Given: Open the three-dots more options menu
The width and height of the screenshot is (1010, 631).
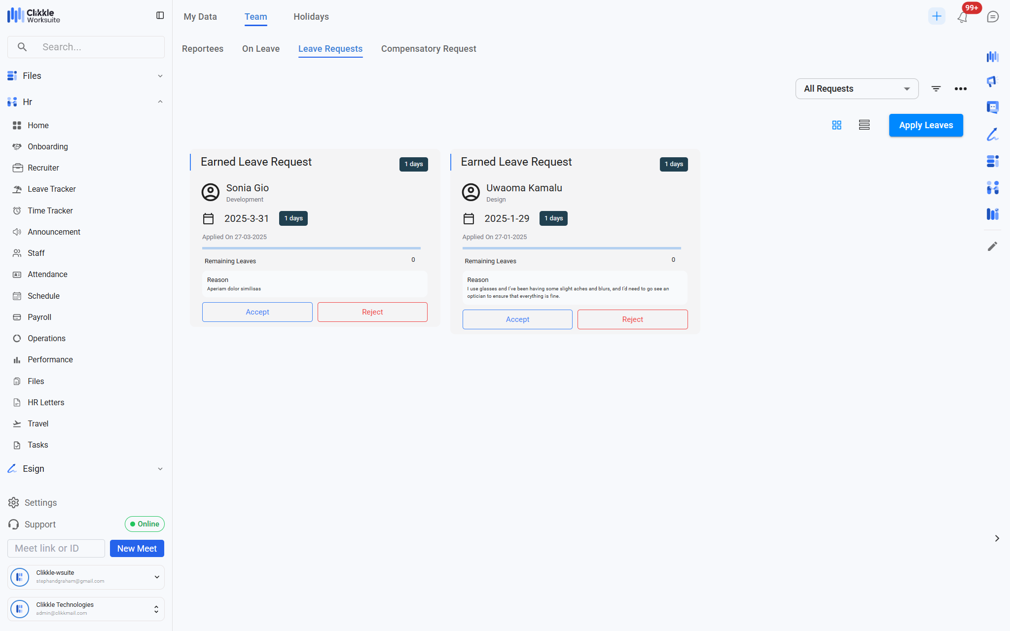Looking at the screenshot, I should pyautogui.click(x=960, y=89).
